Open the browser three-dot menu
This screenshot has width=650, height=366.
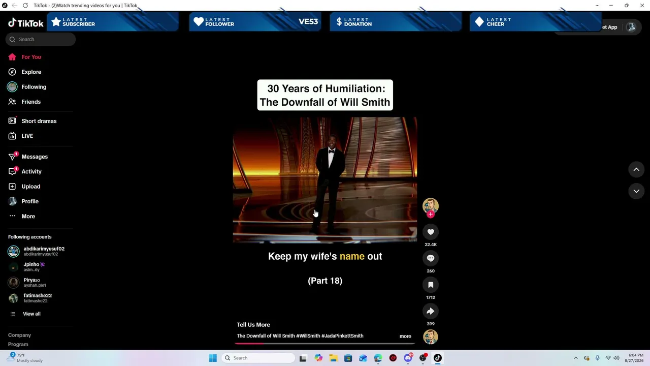(597, 6)
